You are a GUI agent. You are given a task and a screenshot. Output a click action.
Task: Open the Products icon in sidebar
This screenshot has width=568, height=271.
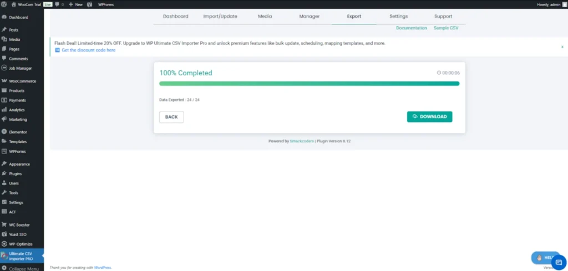pos(4,90)
